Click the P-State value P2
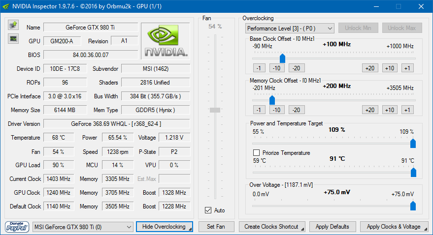Image resolution: width=433 pixels, height=235 pixels. 174,152
